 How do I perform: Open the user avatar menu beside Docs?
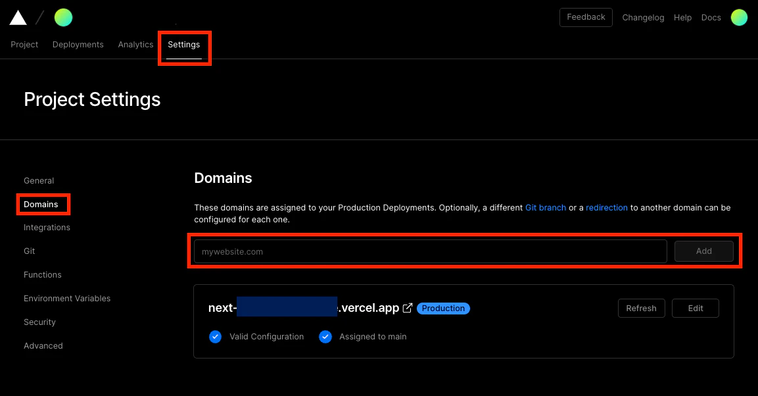coord(739,17)
